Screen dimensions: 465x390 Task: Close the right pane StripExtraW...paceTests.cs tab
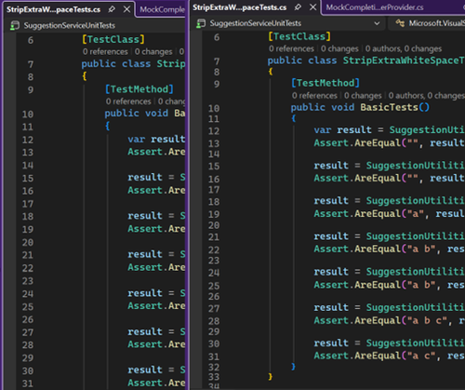click(x=313, y=7)
